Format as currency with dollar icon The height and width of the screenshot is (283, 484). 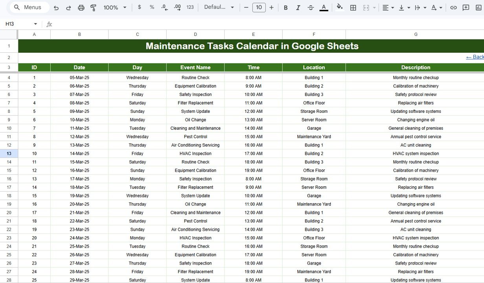139,7
